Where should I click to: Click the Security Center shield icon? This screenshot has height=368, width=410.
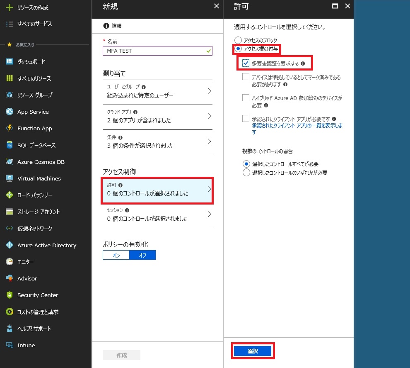point(10,295)
